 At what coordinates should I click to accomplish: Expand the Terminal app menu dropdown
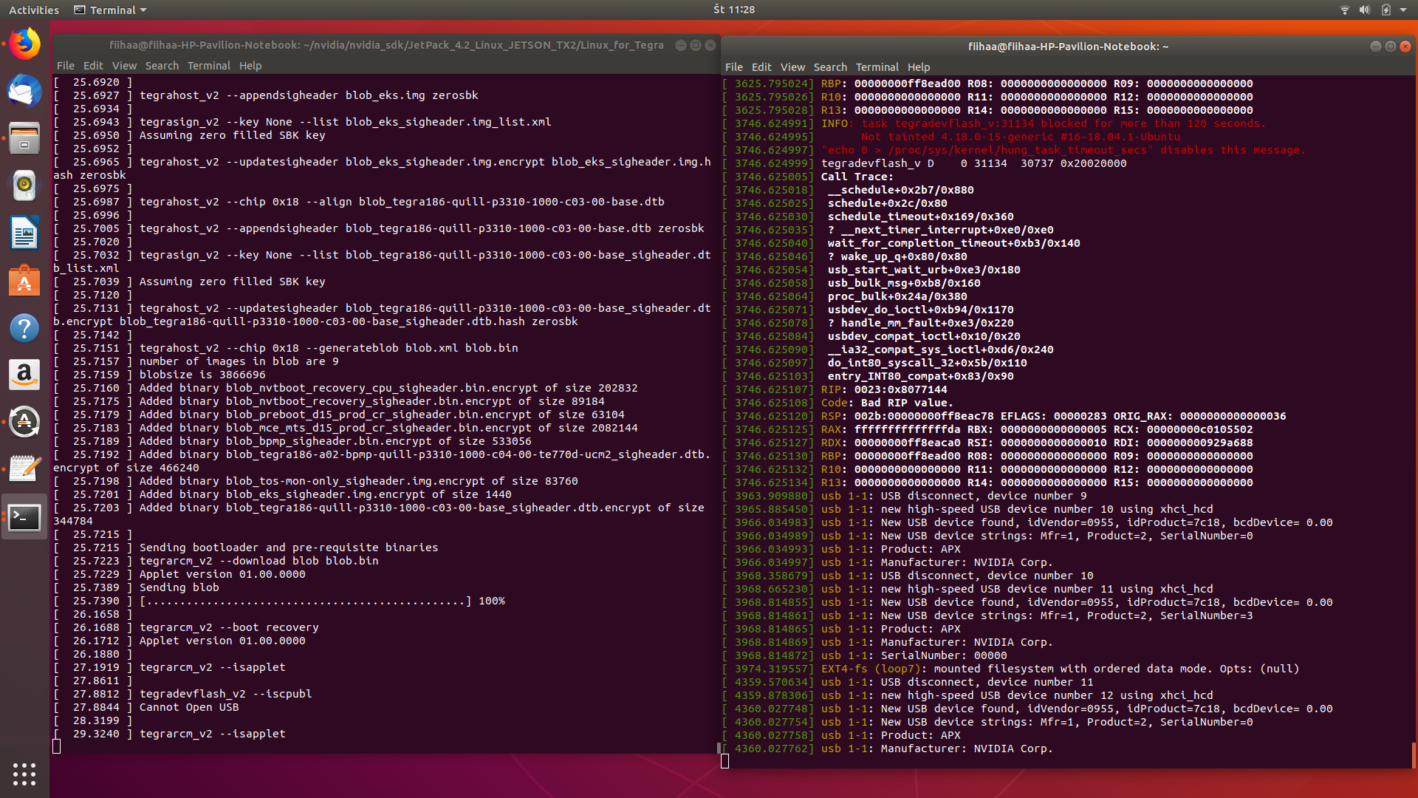[x=111, y=10]
